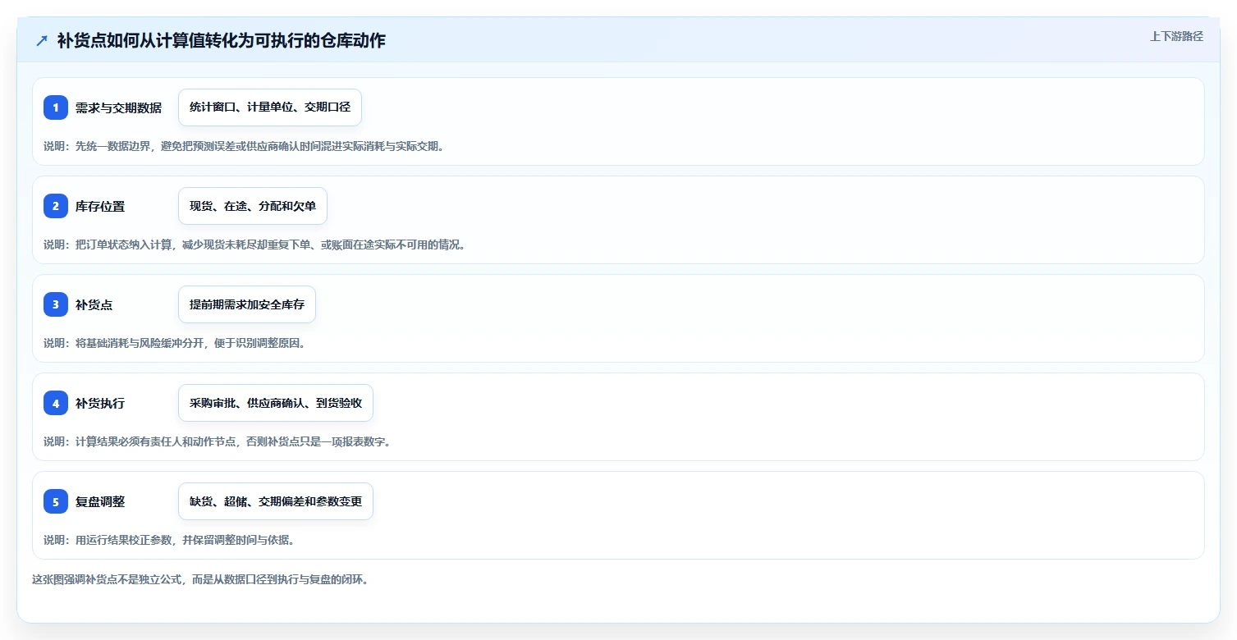The width and height of the screenshot is (1237, 640).
Task: Click the note starting 说明：计算结果必须有责任人
Action: 218,441
